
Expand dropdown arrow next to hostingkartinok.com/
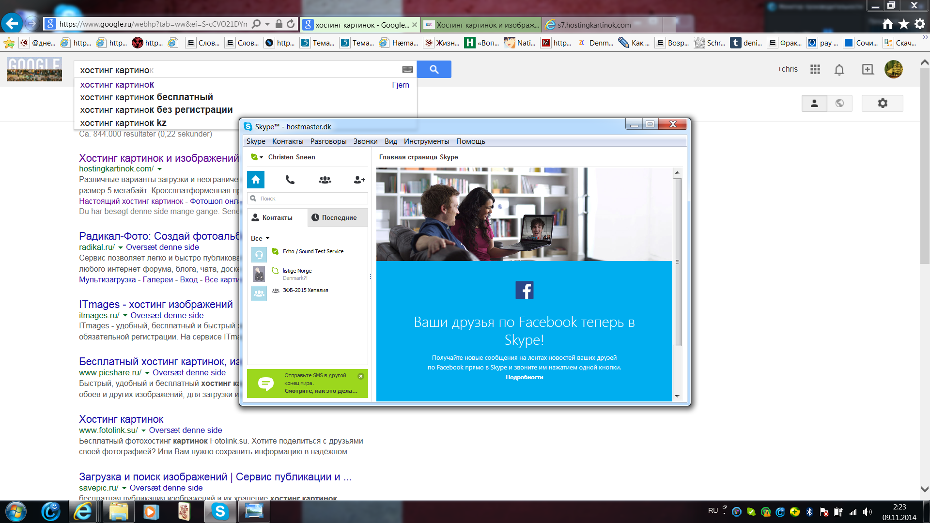pos(159,169)
